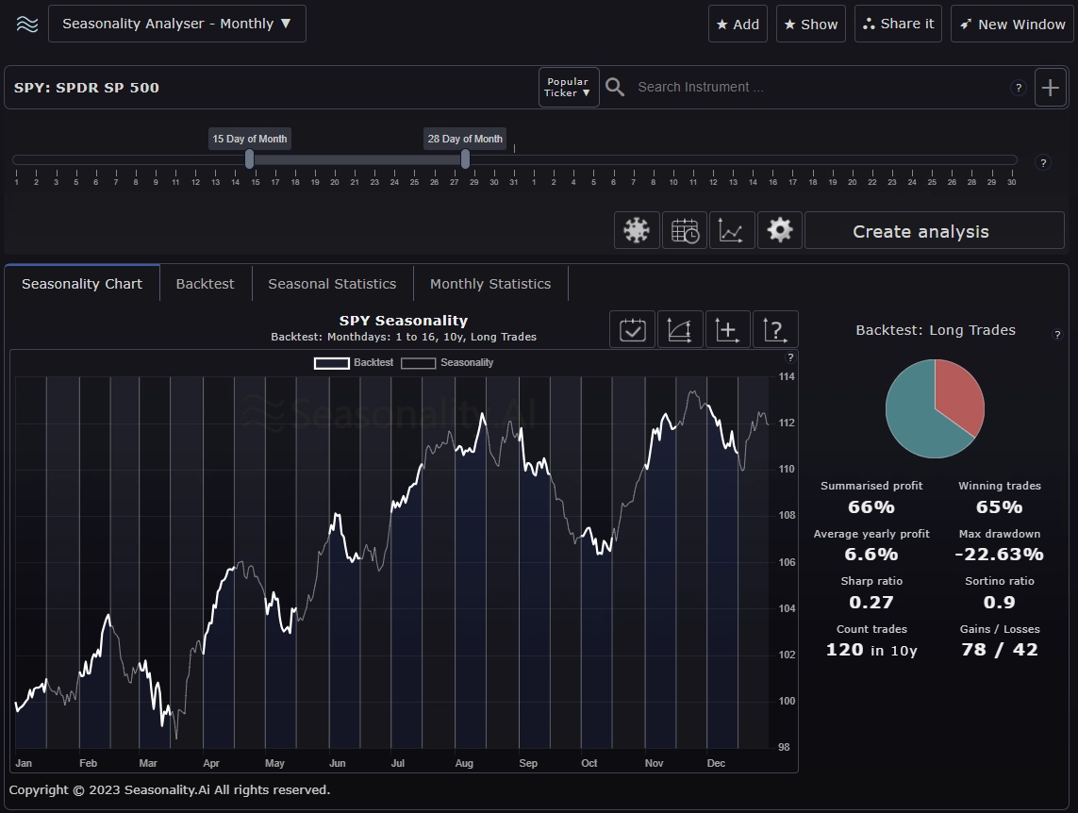Viewport: 1078px width, 813px height.
Task: Switch to the Backtest tab
Action: coord(205,283)
